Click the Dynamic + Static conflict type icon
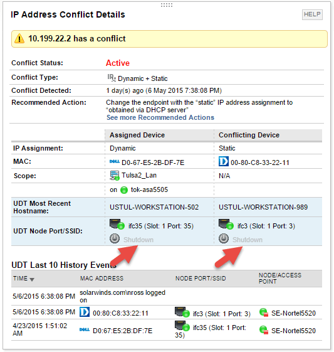Image resolution: width=334 pixels, height=352 pixels. point(112,78)
